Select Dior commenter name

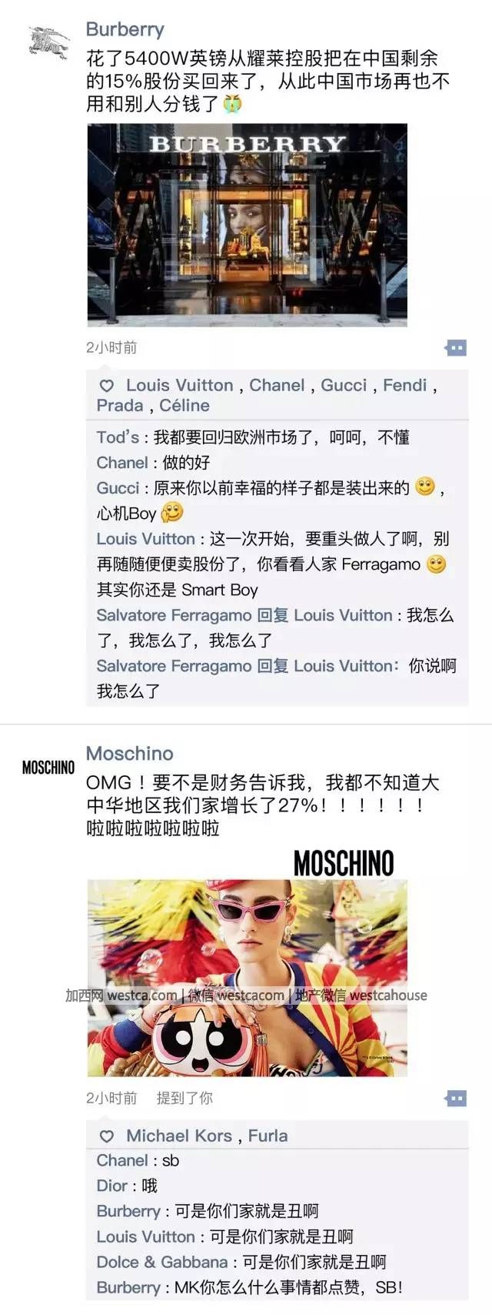pyautogui.click(x=112, y=1186)
